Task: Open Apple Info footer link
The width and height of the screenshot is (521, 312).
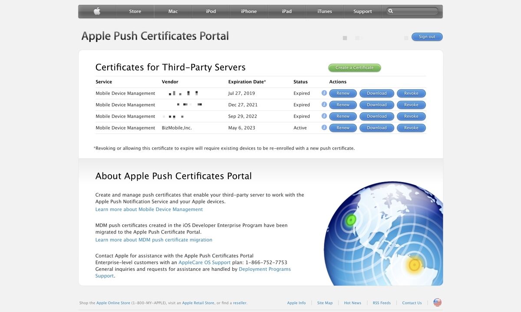Action: point(297,303)
